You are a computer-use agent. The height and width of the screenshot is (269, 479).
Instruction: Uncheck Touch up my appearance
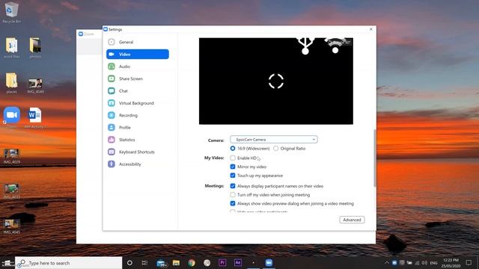click(233, 176)
